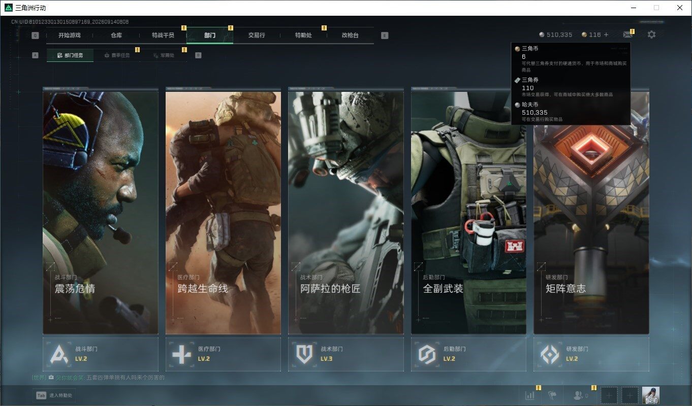Switch to the 赛季任务 sub-tab
Image resolution: width=692 pixels, height=406 pixels.
pyautogui.click(x=117, y=55)
